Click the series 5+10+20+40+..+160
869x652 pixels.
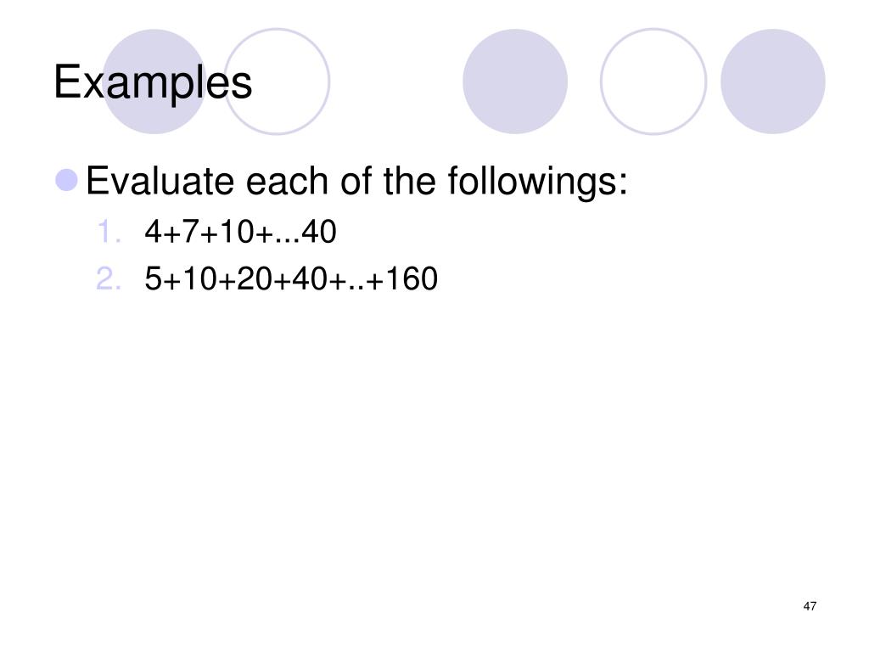click(291, 278)
